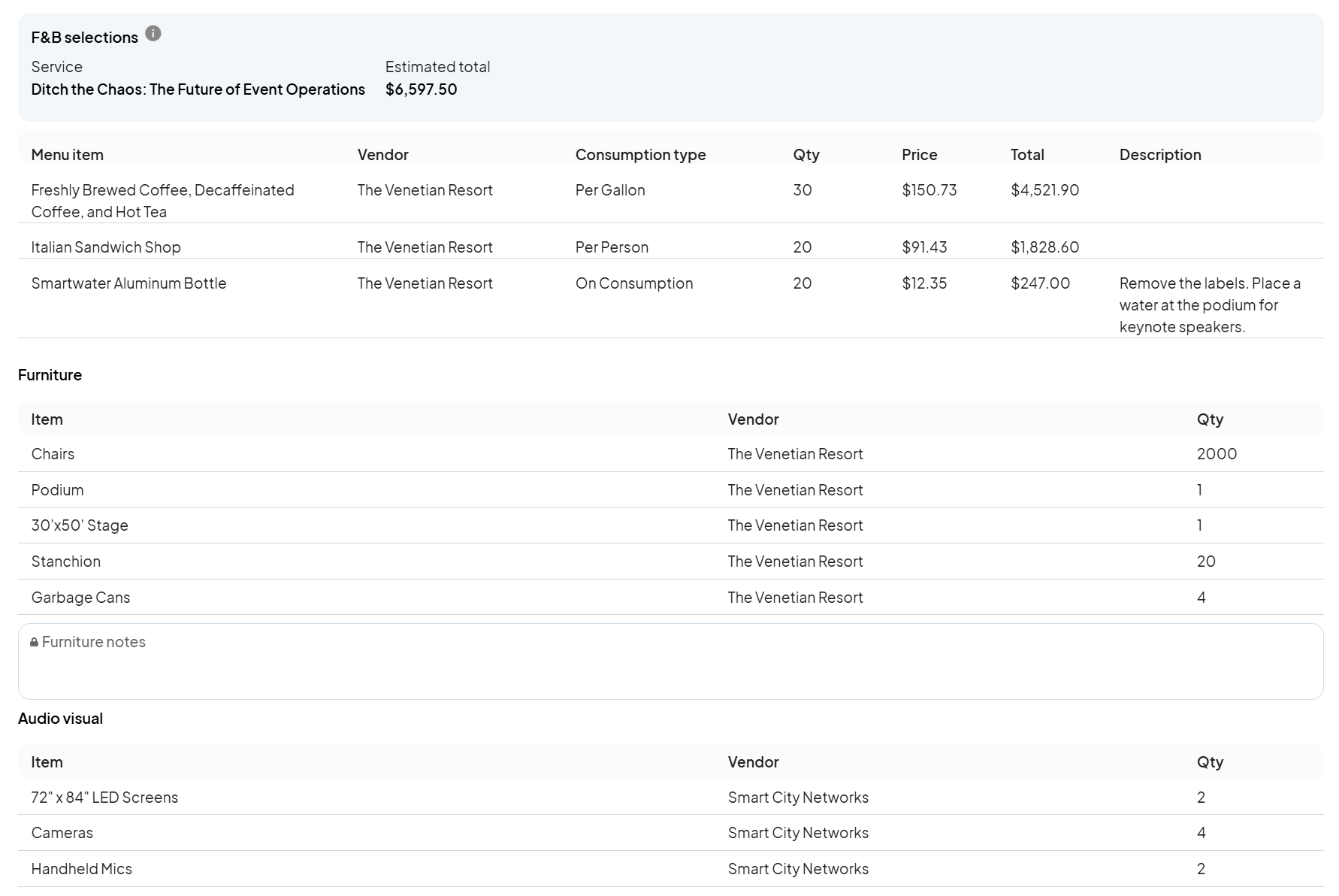Select the Stanchion furniture item
Screen dimensions: 1339x896
point(66,562)
